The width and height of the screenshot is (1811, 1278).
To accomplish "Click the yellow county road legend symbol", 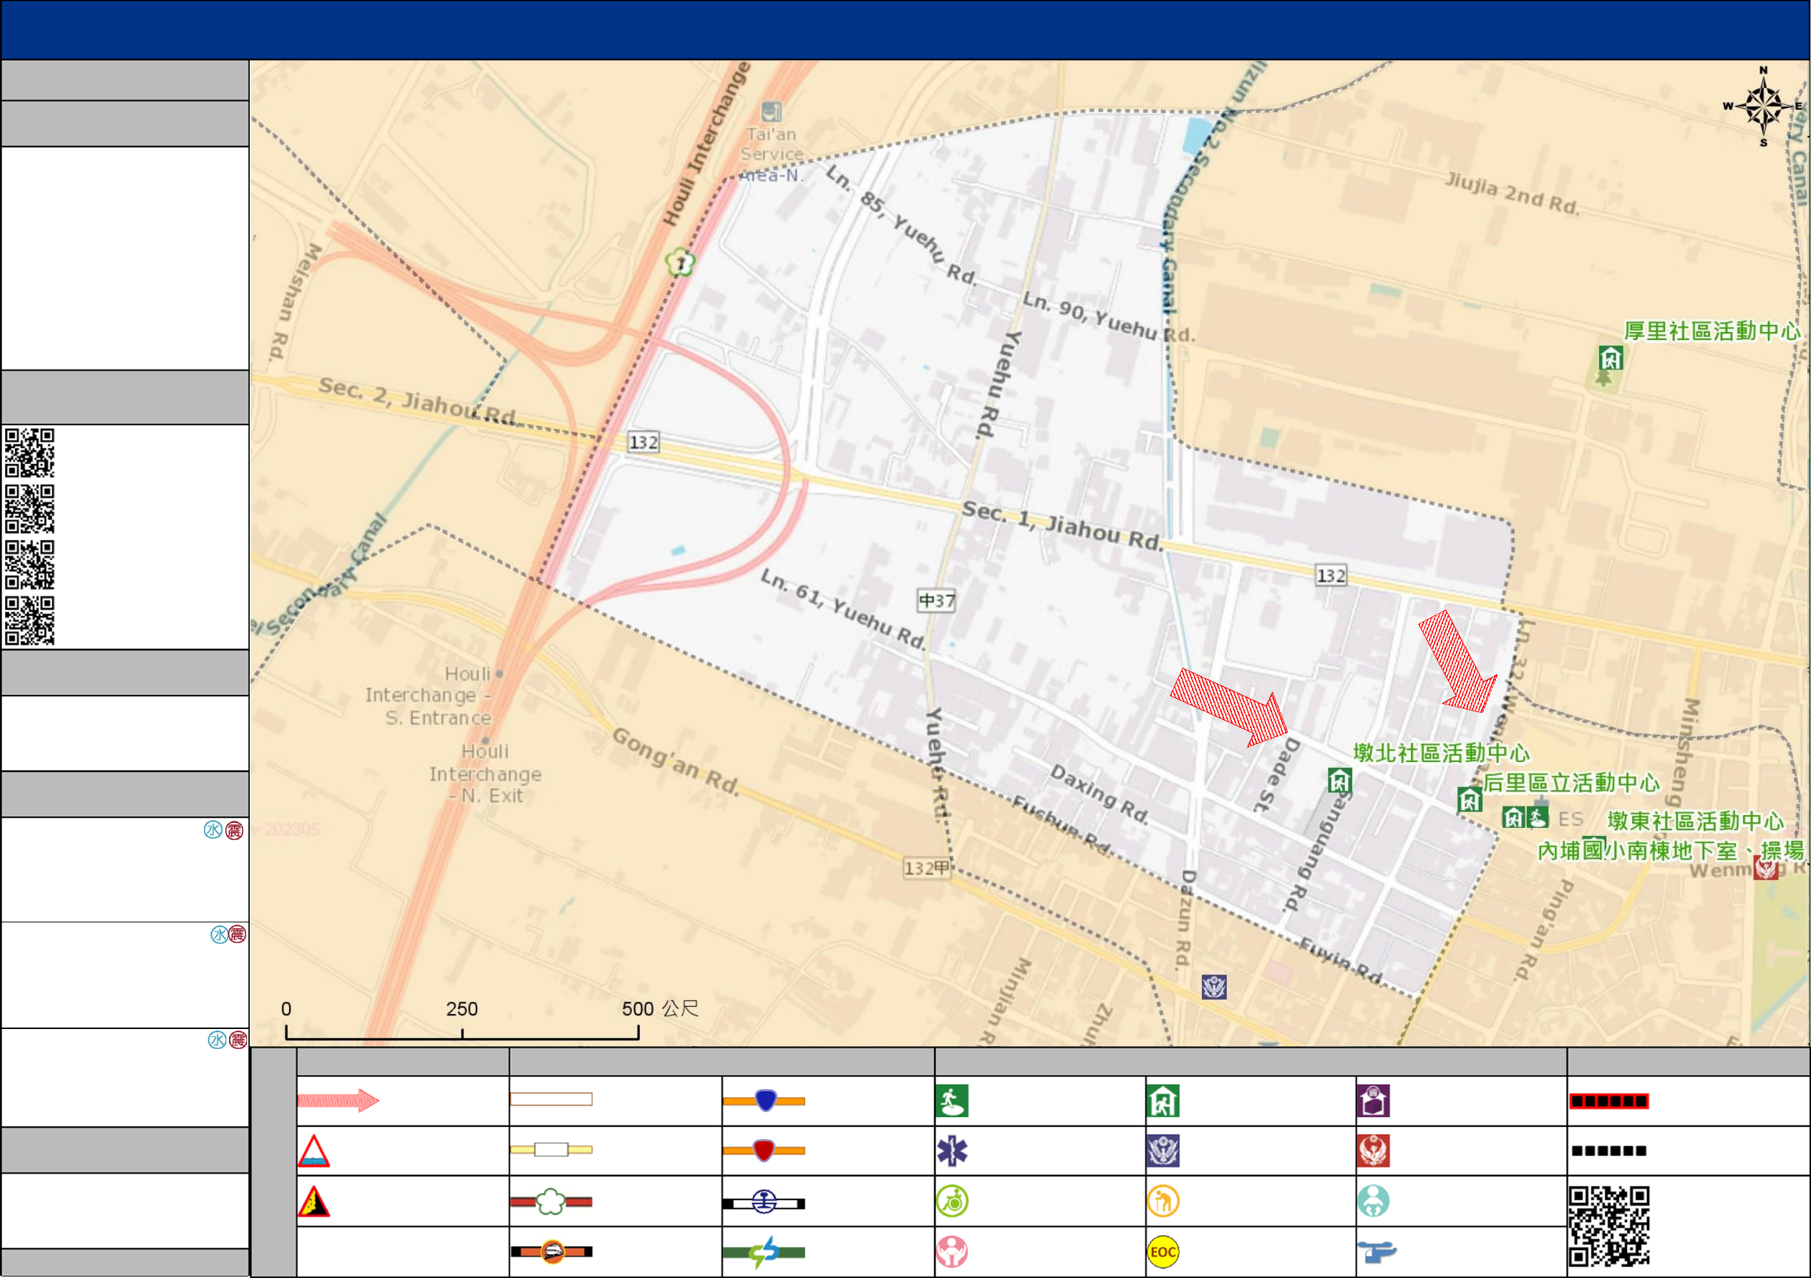I will [550, 1149].
